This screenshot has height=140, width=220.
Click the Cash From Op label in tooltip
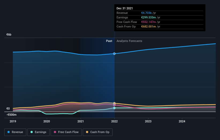[x=126, y=26]
